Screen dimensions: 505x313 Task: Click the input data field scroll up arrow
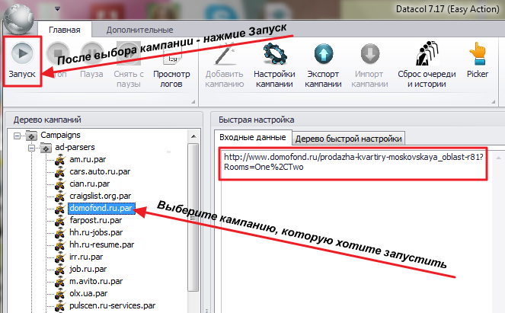click(498, 158)
